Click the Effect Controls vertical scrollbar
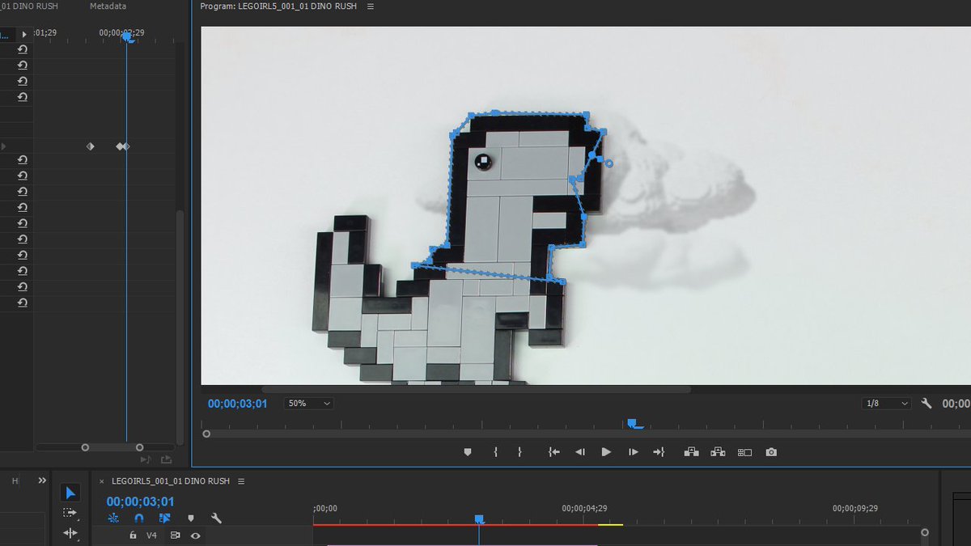The image size is (971, 546). [180, 327]
